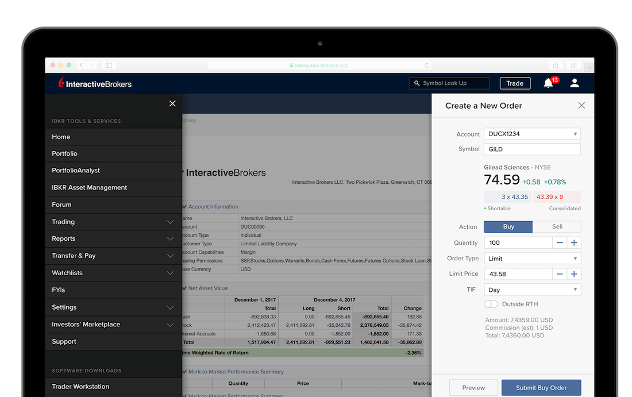This screenshot has height=397, width=632.
Task: Open the user profile icon
Action: coord(575,83)
